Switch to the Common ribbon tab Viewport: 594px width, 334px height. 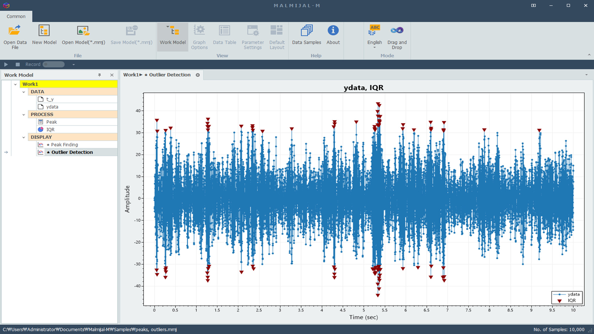click(x=16, y=16)
